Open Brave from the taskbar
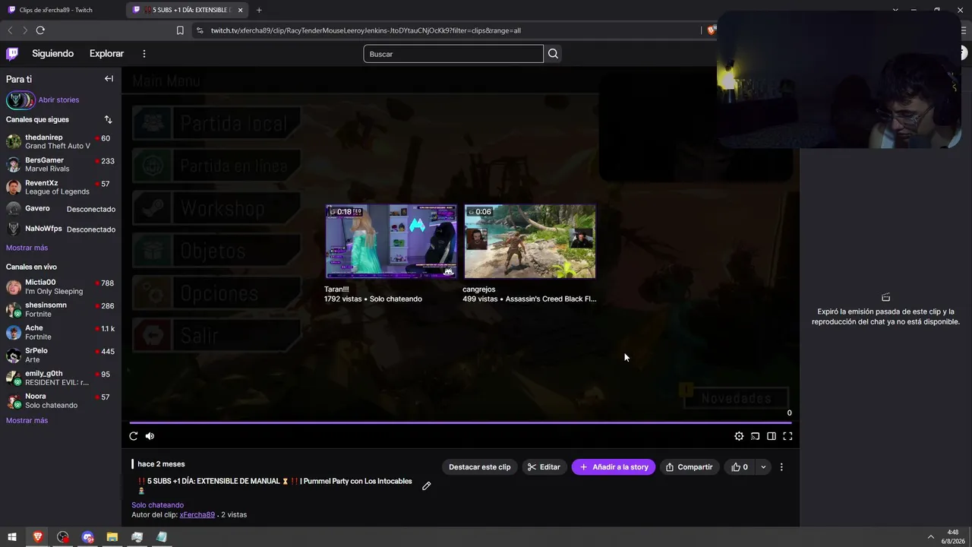972x547 pixels. 37,537
